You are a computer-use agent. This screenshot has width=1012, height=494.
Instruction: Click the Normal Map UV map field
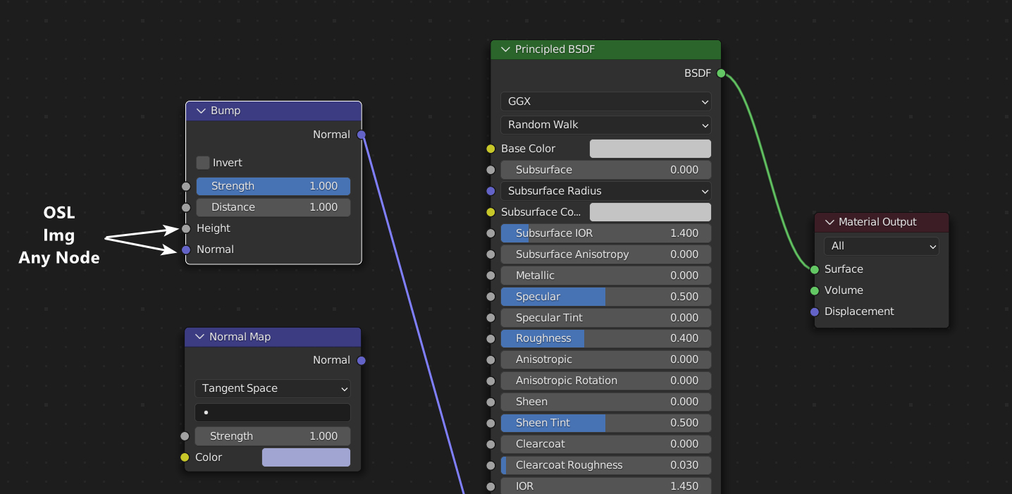click(x=272, y=412)
